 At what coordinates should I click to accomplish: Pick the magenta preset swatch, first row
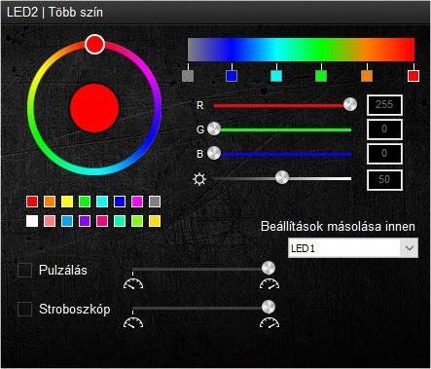(x=137, y=202)
